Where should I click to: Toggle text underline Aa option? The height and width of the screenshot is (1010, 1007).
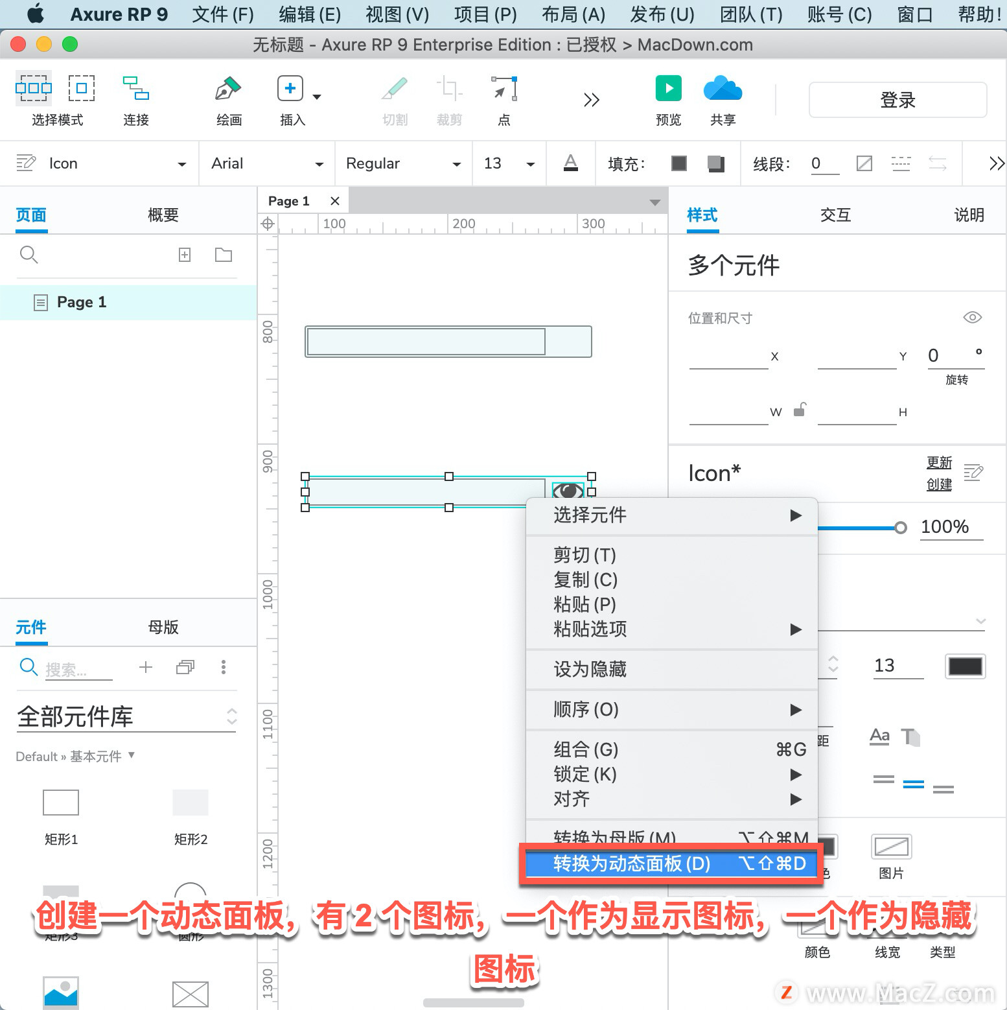pos(879,736)
